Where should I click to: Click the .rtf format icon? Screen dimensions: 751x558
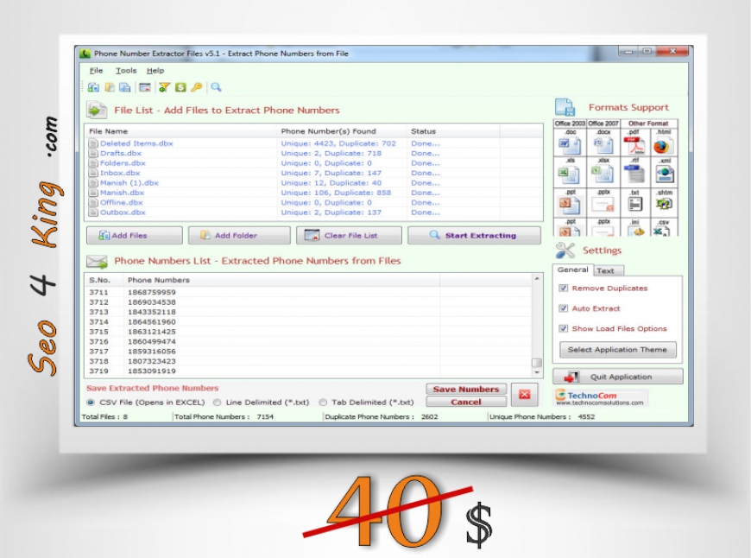[635, 174]
